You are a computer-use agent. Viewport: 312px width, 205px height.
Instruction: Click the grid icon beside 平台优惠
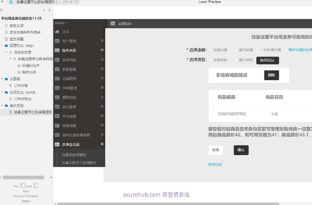pyautogui.click(x=57, y=116)
